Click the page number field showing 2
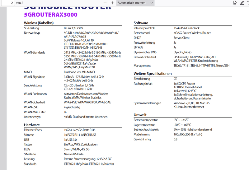 click(8, 3)
